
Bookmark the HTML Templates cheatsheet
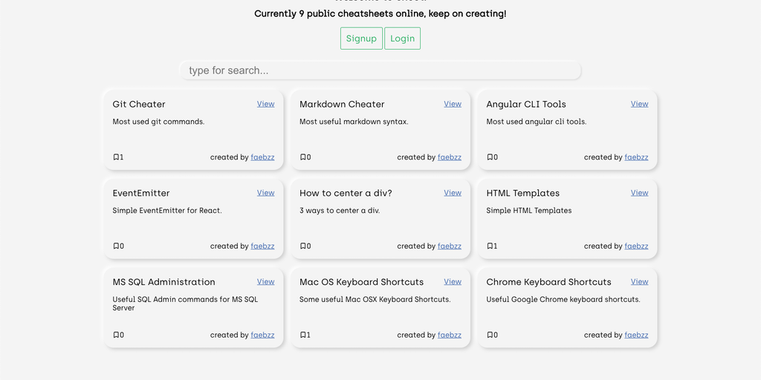(490, 246)
